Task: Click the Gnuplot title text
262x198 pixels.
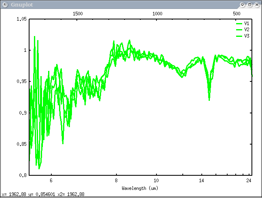Action: pyautogui.click(x=22, y=5)
